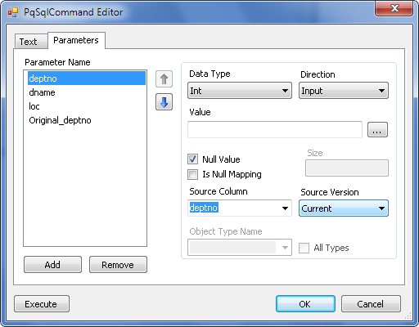Enable the Is Null Mapping checkbox
Viewport: 419px width, 327px height.
(192, 174)
